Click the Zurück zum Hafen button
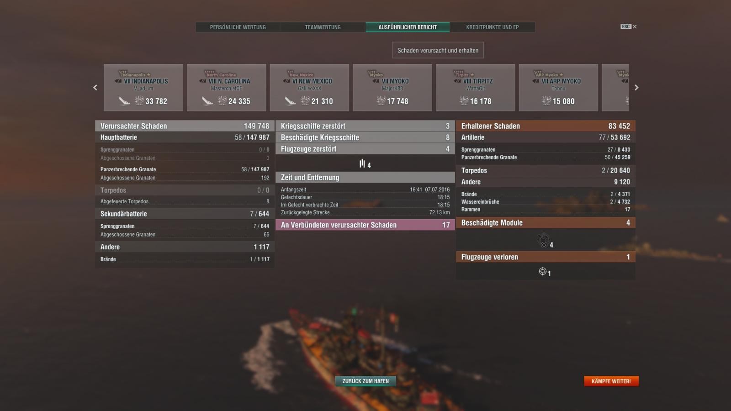The image size is (731, 411). pos(365,381)
